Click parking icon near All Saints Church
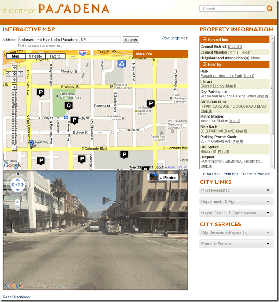Viewport: 279px width, 302px height. click(x=151, y=104)
